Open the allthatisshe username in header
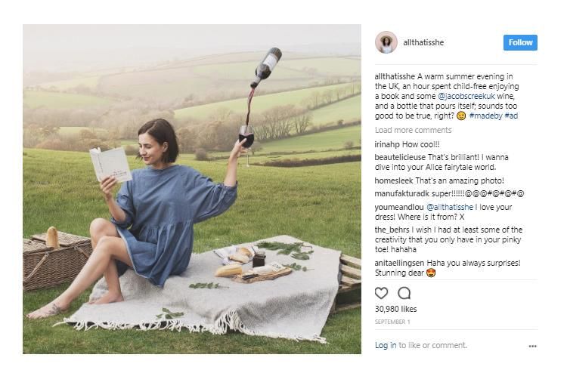567x370 pixels. point(425,43)
